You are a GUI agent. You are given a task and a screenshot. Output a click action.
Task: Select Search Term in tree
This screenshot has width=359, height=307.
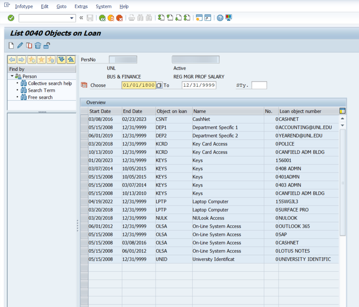tap(42, 90)
